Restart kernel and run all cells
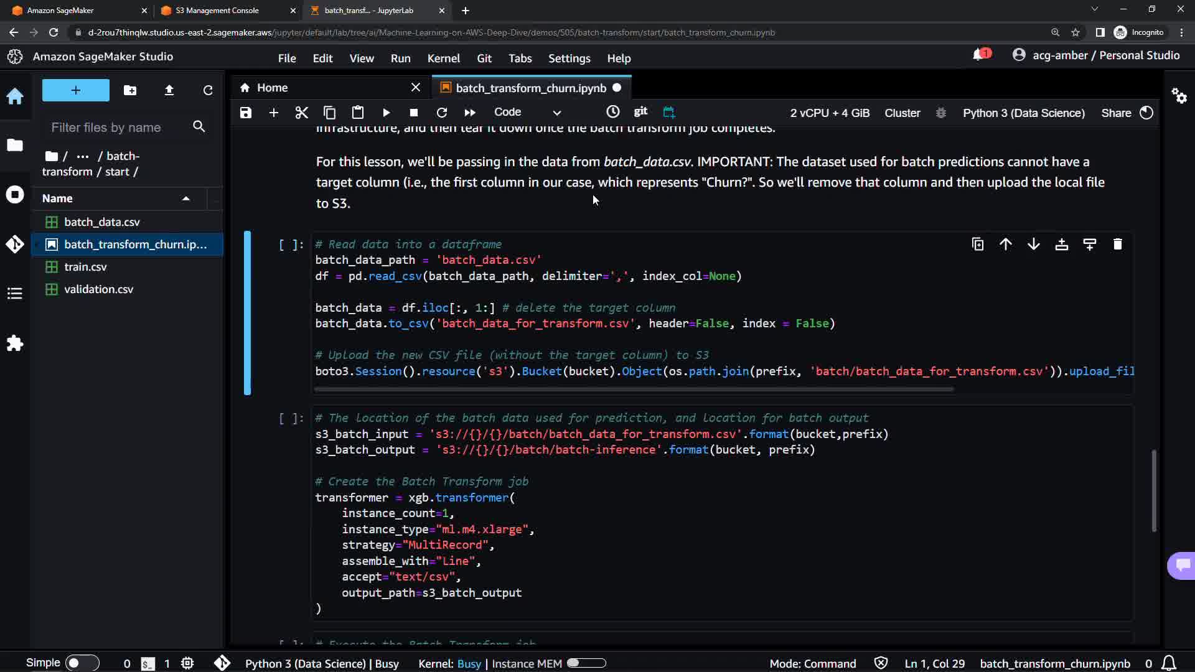Screen dimensions: 1195x672 (470, 113)
